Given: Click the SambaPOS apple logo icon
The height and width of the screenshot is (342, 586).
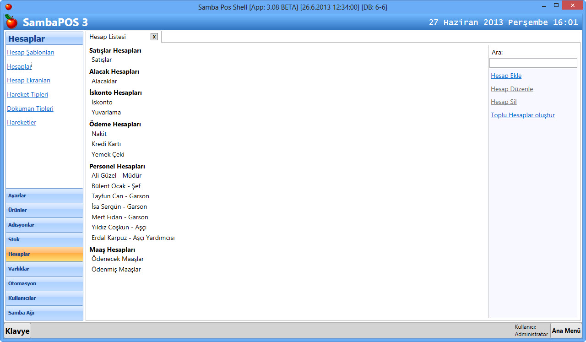Looking at the screenshot, I should tap(11, 22).
